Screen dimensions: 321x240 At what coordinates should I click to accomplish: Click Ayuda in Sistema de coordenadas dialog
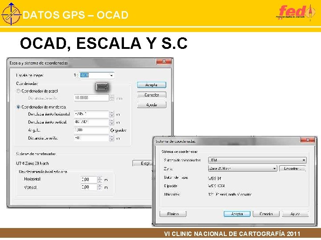pos(295,214)
